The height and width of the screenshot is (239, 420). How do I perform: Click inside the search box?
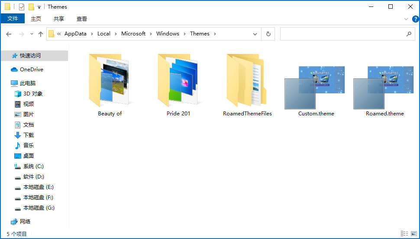(342, 34)
